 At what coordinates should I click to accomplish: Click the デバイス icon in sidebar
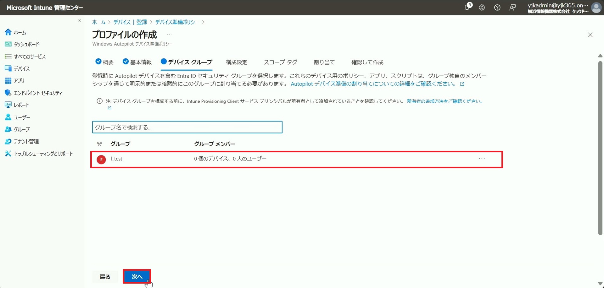(x=8, y=68)
